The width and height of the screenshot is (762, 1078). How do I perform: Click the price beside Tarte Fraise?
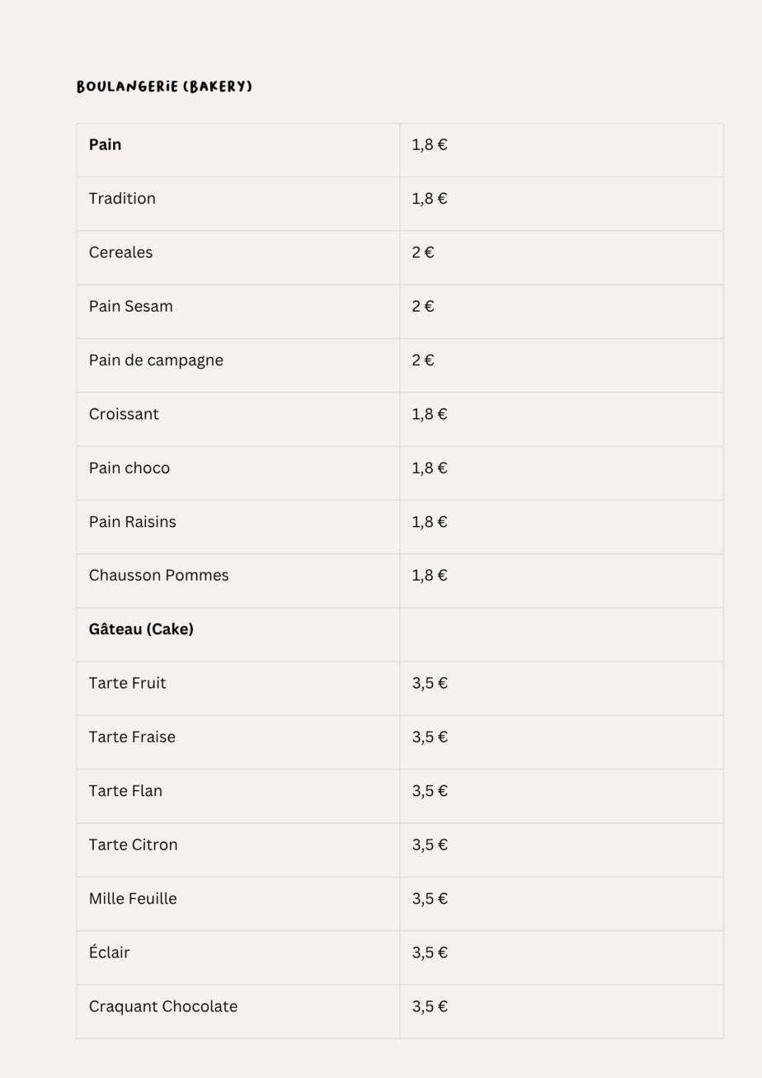[430, 737]
